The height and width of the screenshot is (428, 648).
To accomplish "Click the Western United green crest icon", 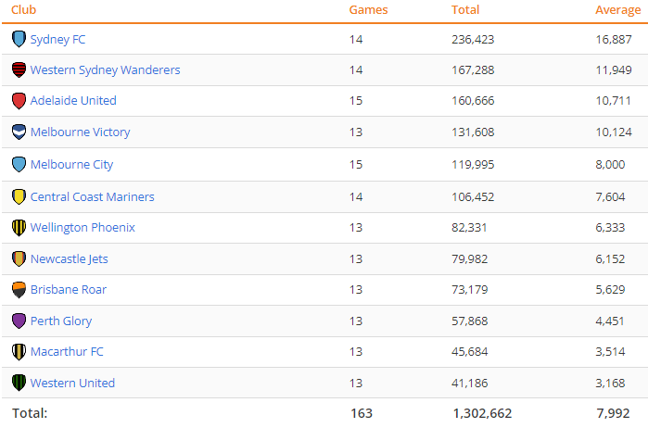I will [x=19, y=384].
